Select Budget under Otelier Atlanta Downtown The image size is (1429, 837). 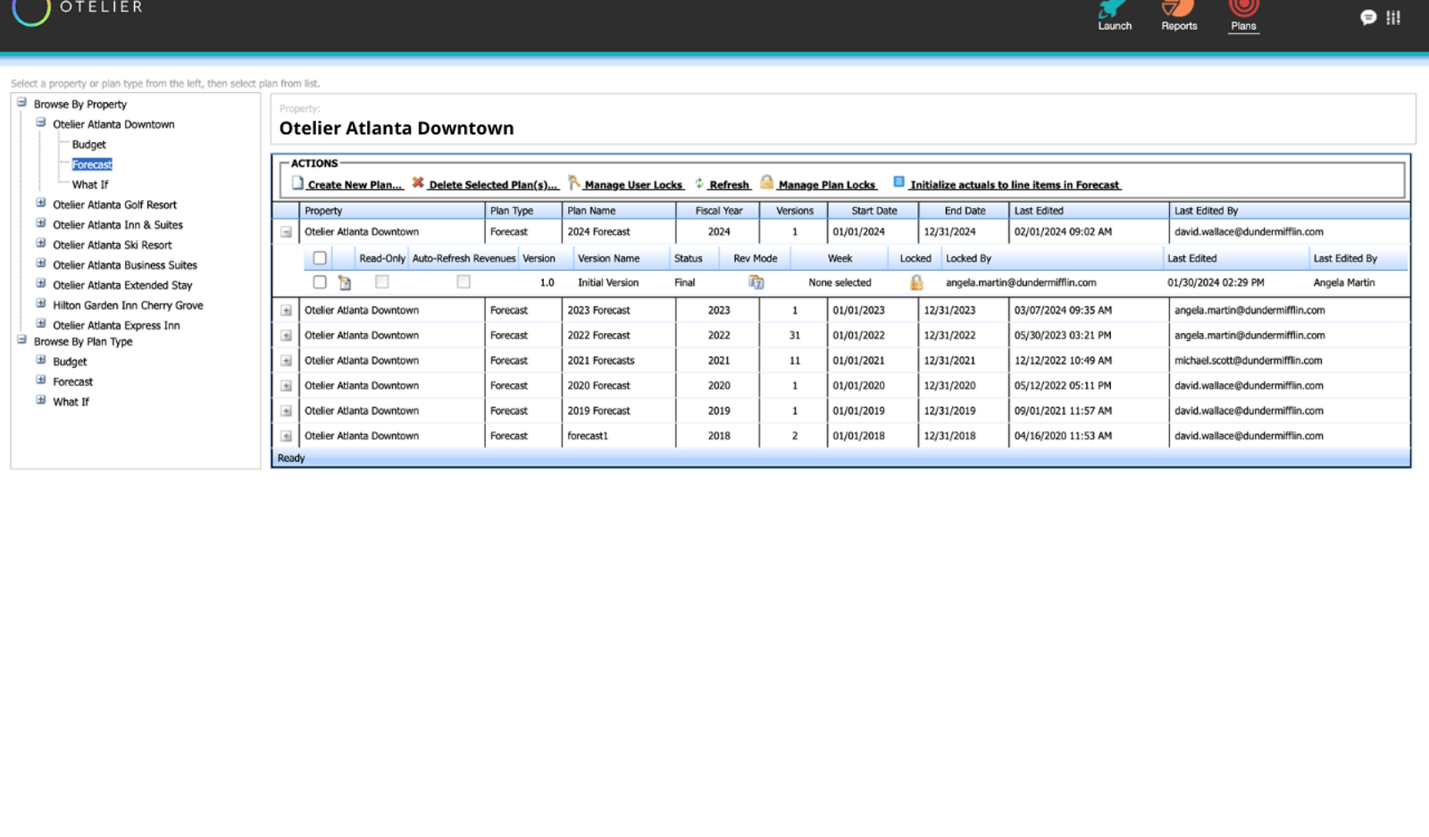coord(88,145)
